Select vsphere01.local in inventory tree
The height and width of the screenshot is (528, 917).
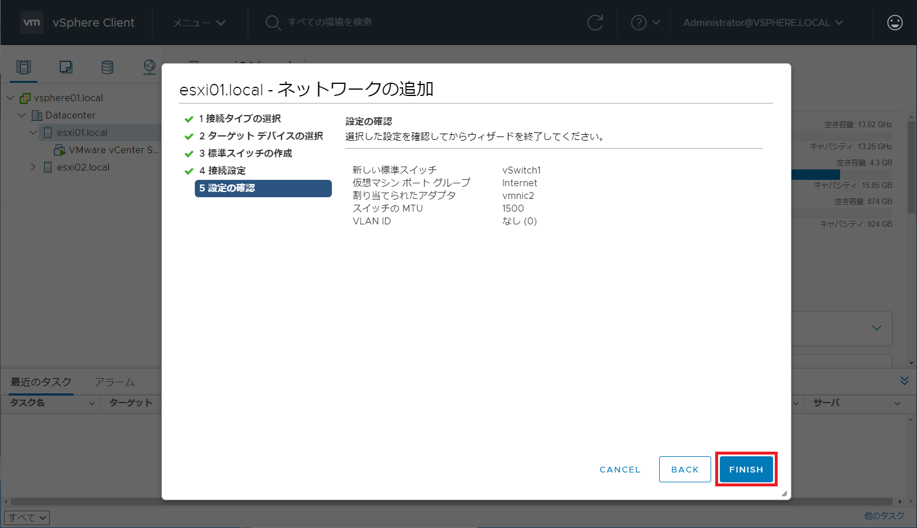(x=68, y=98)
